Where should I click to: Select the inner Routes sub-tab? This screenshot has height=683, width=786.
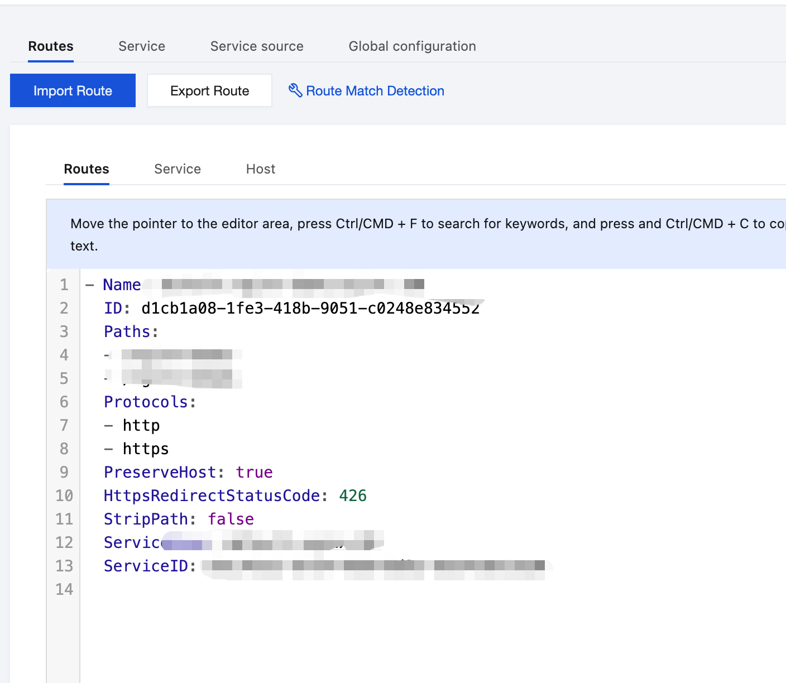tap(87, 169)
